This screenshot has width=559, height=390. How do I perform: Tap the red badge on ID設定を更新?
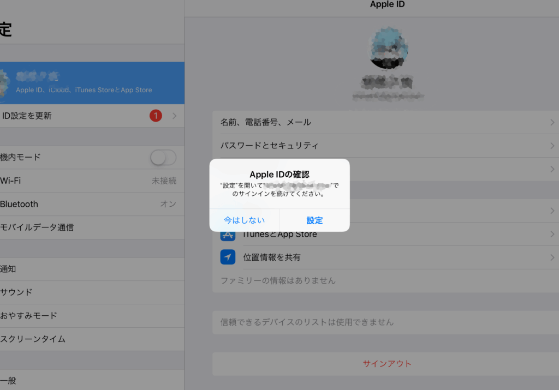[156, 116]
